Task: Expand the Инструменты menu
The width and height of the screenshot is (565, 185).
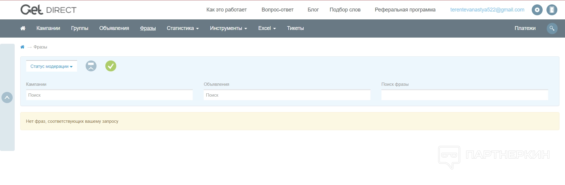Action: click(x=228, y=28)
